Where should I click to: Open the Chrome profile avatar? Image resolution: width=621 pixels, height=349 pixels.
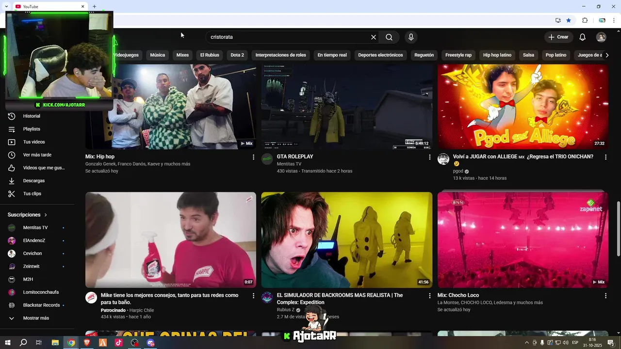[x=602, y=20]
